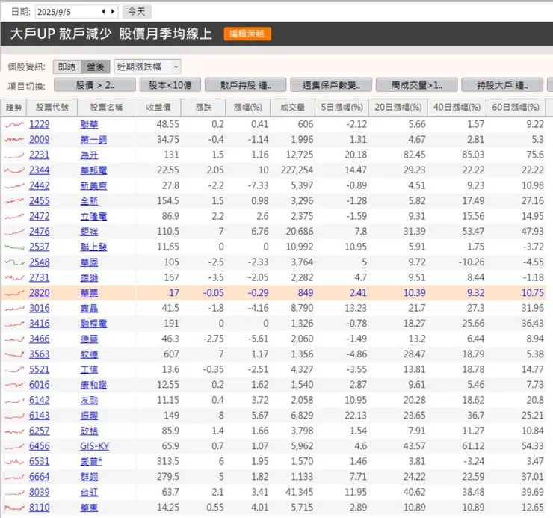
Task: Select the 週集保戶數變.. filter tab
Action: (331, 85)
